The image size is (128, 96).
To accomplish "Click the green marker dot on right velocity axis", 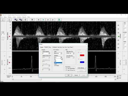I will (119, 37).
